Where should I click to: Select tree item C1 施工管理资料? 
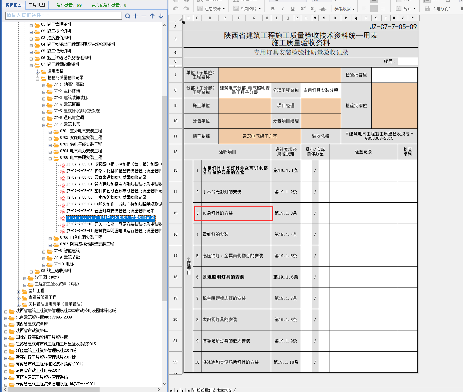[56, 24]
